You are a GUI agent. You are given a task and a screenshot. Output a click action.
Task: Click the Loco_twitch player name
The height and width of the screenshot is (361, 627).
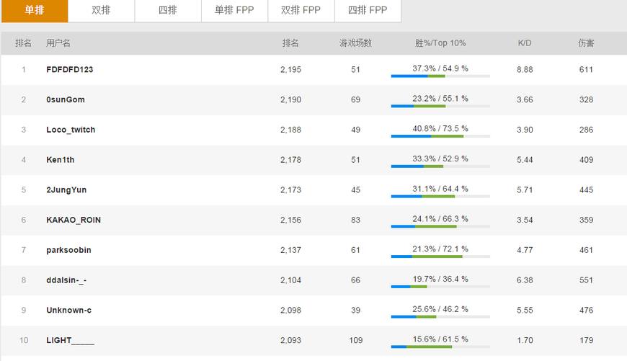click(71, 130)
